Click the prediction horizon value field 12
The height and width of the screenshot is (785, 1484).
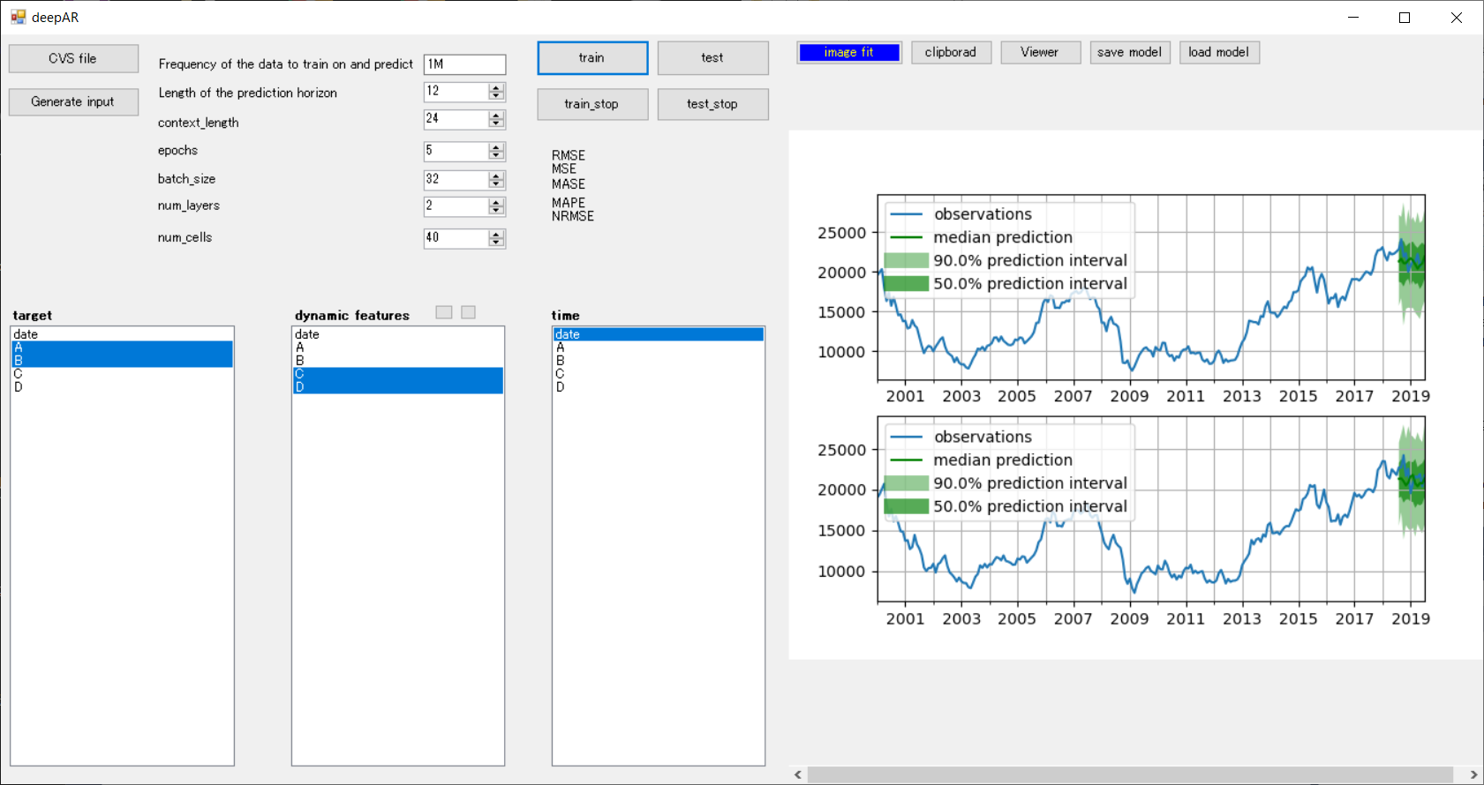[456, 92]
